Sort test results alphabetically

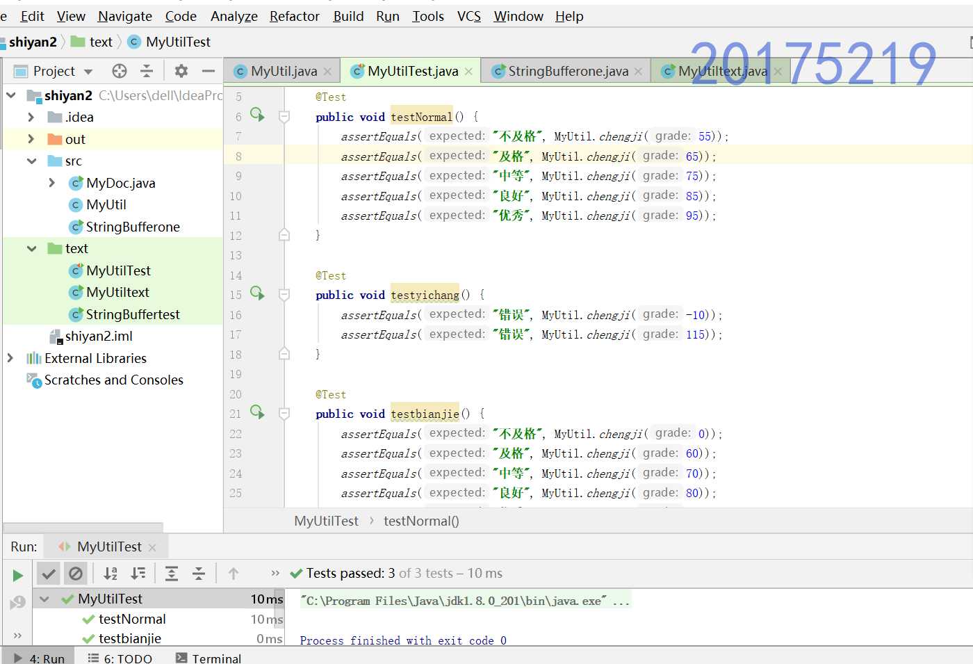click(x=111, y=574)
